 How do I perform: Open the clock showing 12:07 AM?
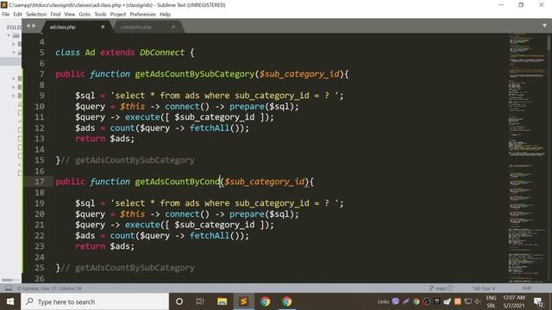[514, 301]
